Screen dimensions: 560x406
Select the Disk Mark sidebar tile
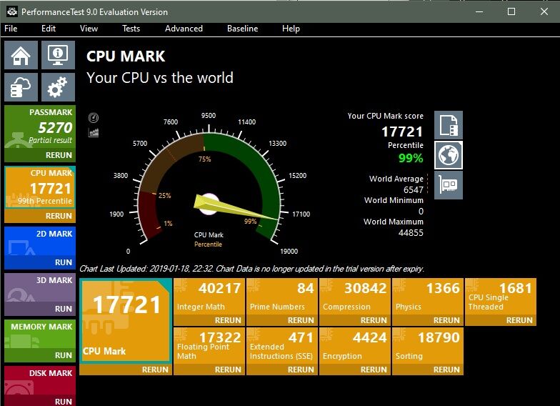click(40, 380)
